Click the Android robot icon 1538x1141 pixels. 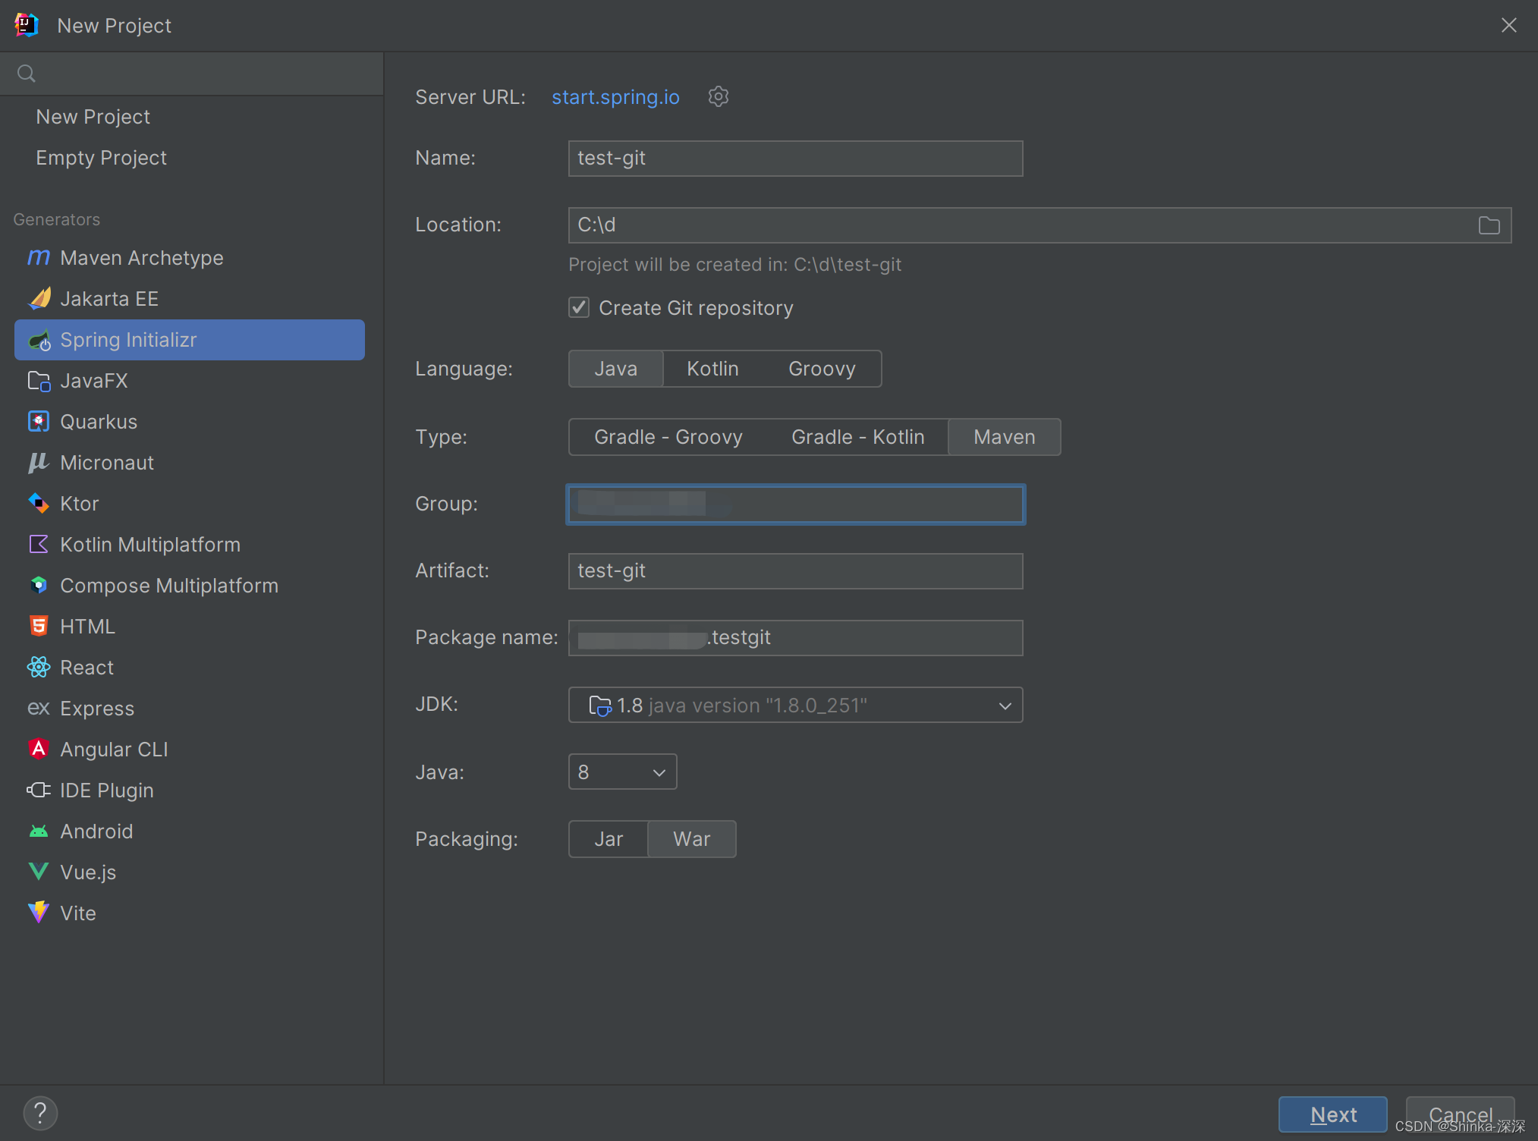click(x=39, y=831)
